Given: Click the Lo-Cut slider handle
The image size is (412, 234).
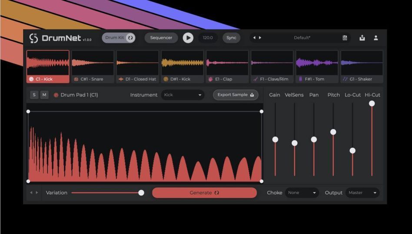Looking at the screenshot, I should coord(352,151).
